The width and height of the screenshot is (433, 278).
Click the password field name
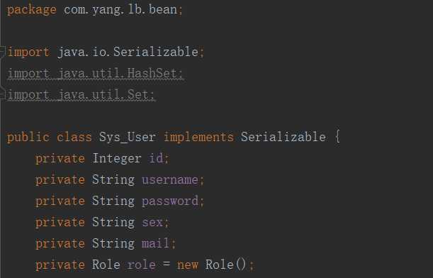pyautogui.click(x=170, y=201)
